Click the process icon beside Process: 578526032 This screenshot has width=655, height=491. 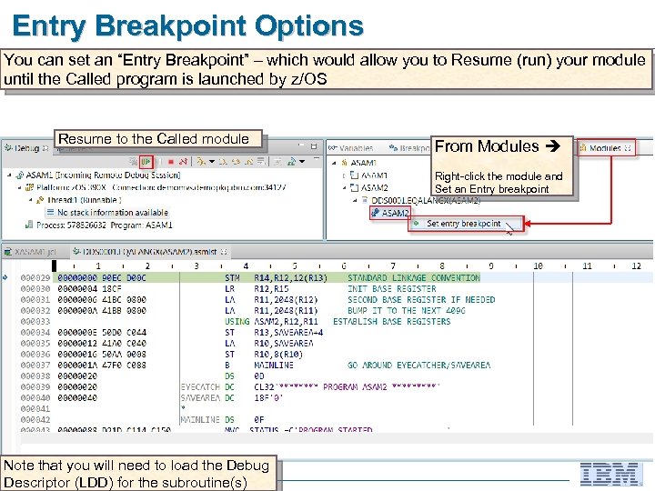click(29, 225)
